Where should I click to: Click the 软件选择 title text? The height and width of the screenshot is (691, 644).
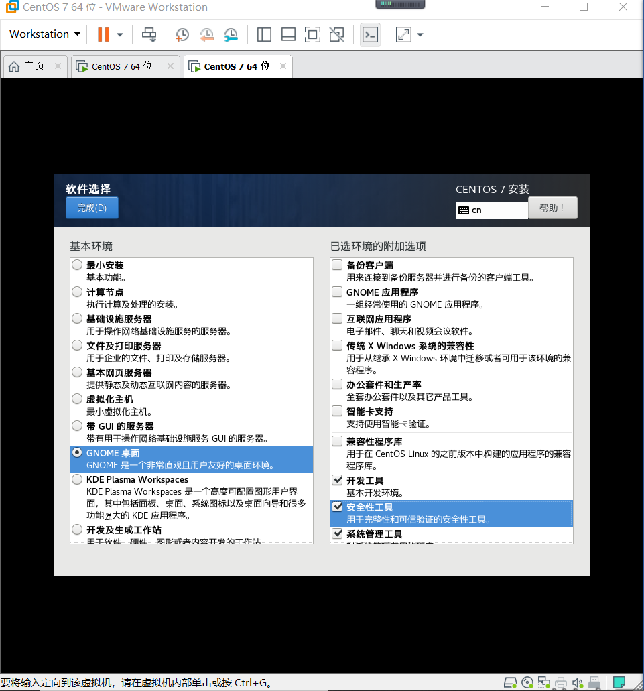click(88, 189)
